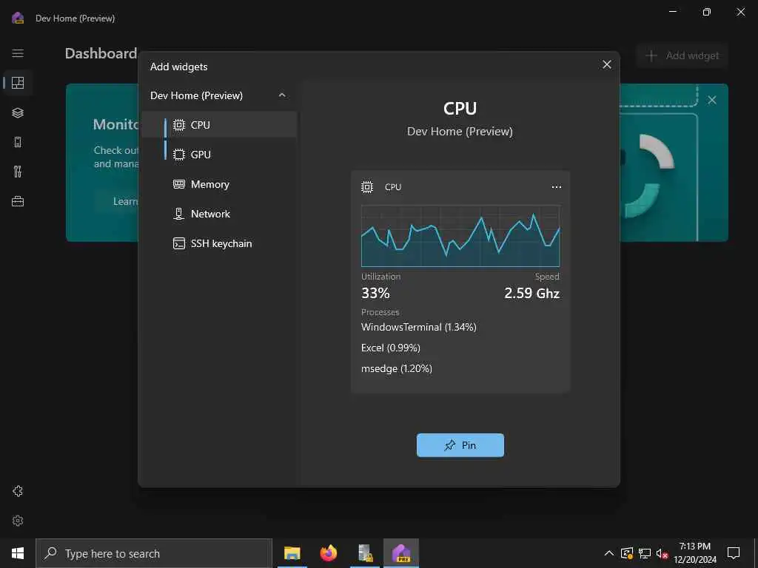The width and height of the screenshot is (758, 568).
Task: Click Dev Home icon in taskbar
Action: pyautogui.click(x=401, y=553)
